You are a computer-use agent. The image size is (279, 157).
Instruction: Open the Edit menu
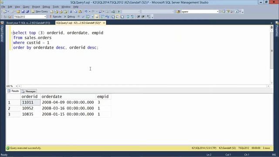10,7
